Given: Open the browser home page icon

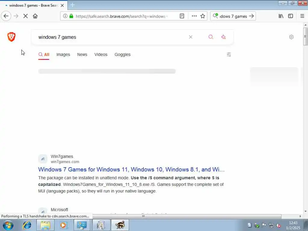Looking at the screenshot, I should 35,16.
